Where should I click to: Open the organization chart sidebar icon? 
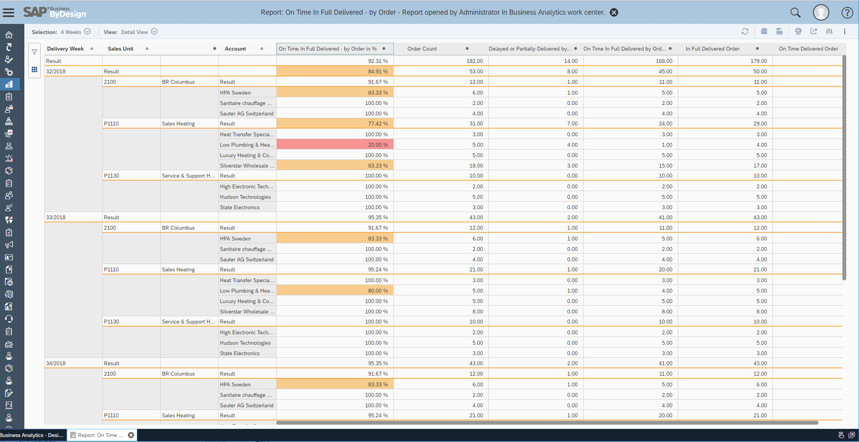click(x=9, y=146)
